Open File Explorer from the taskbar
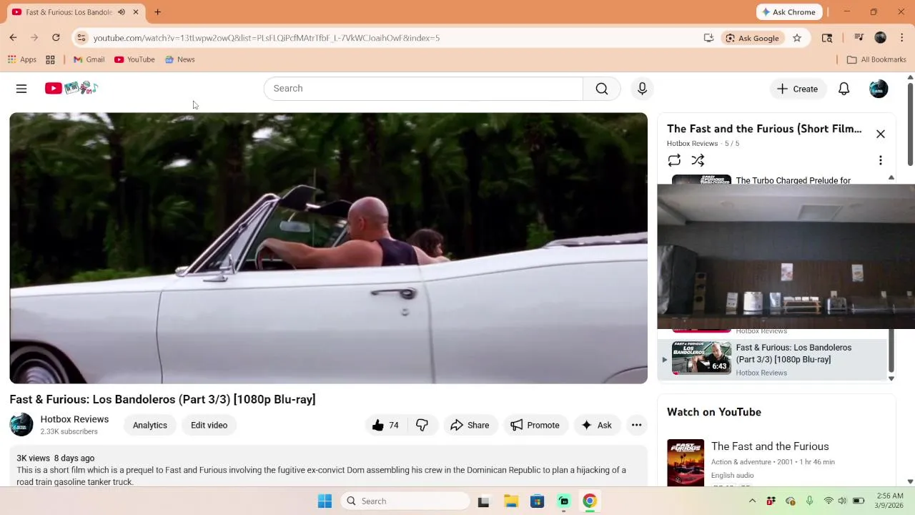This screenshot has width=915, height=515. click(x=510, y=501)
